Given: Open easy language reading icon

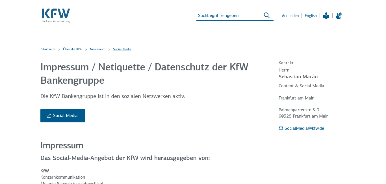Looking at the screenshot, I should click(x=326, y=16).
